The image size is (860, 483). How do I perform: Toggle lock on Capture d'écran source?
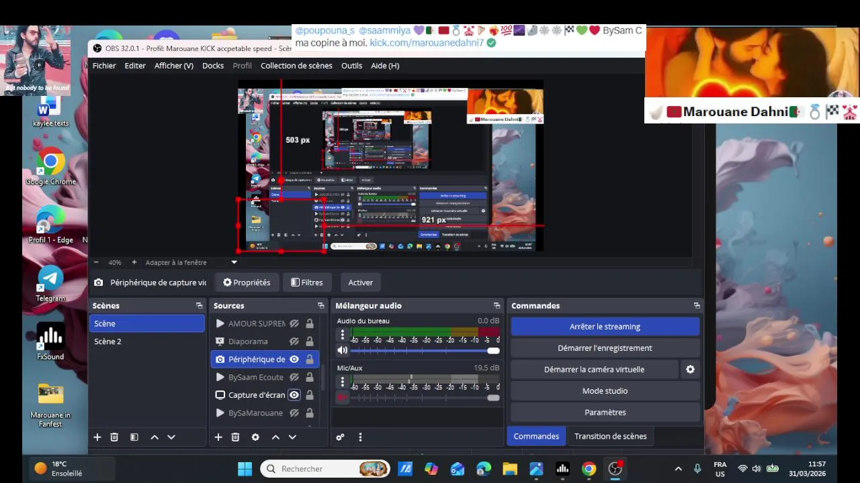click(310, 395)
